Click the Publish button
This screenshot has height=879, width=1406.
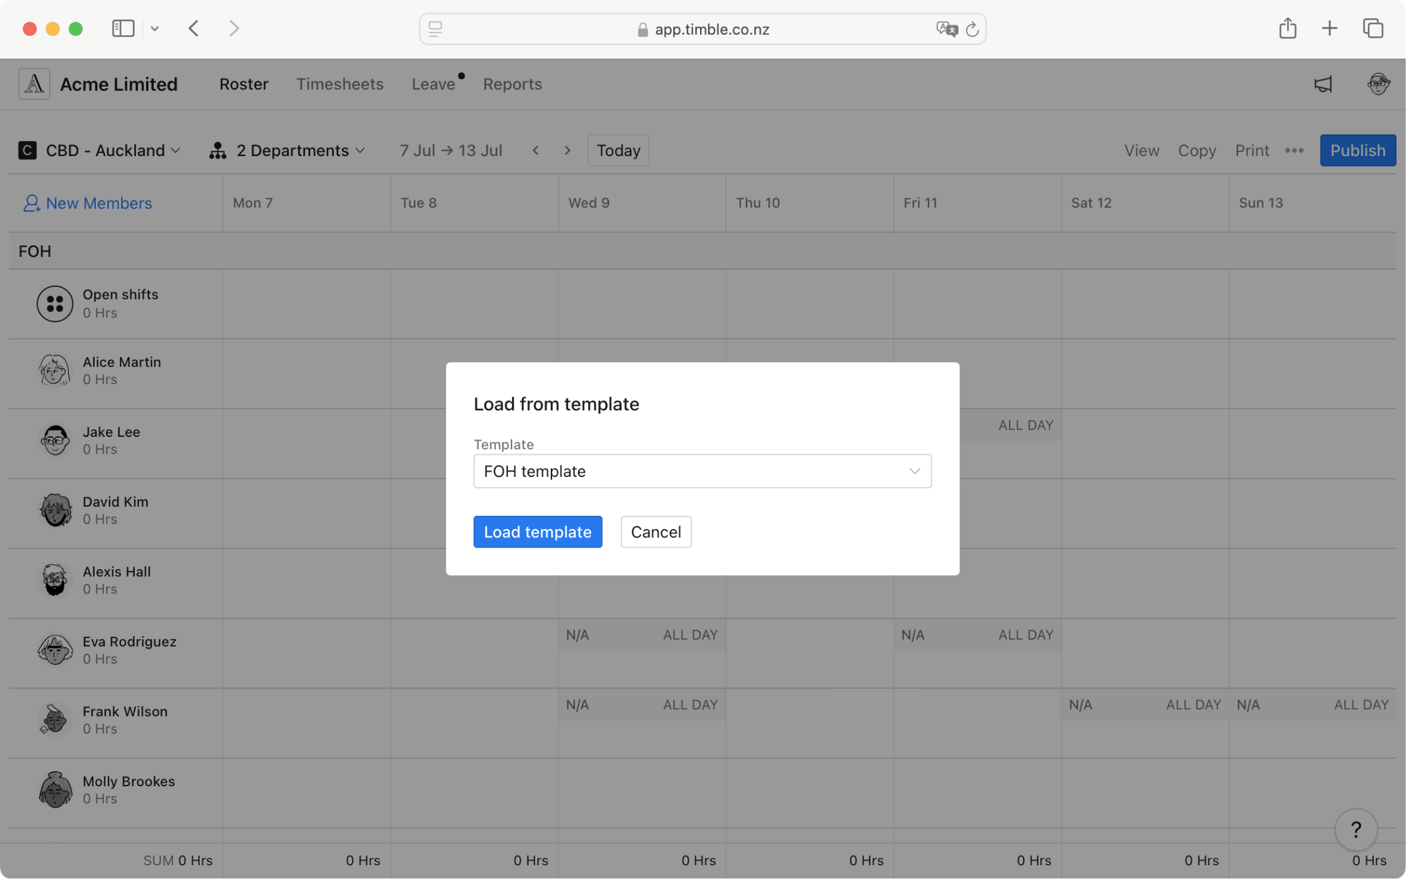point(1357,150)
